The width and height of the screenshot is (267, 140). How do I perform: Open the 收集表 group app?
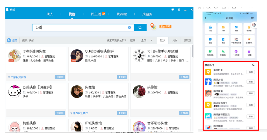tap(249, 28)
